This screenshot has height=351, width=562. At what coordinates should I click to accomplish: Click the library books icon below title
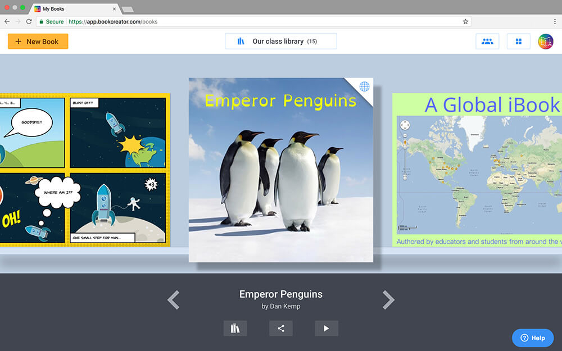(235, 329)
